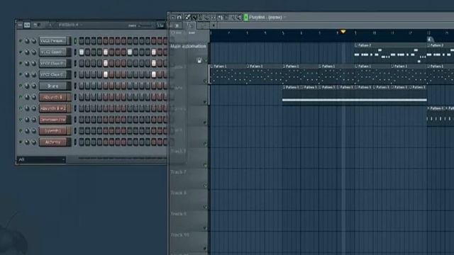Toggle mute LED of Track 10
The width and height of the screenshot is (454, 255).
pyautogui.click(x=206, y=249)
